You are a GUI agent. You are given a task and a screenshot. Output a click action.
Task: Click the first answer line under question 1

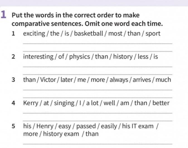tap(97, 44)
